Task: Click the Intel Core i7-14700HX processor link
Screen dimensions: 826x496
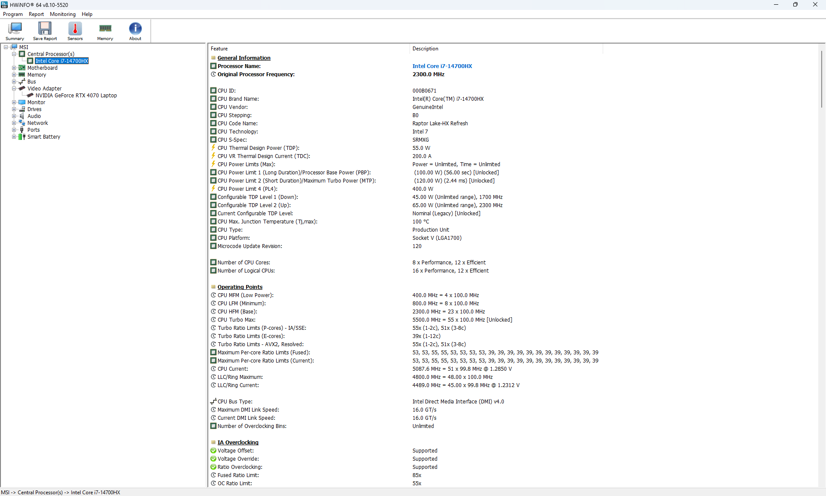Action: (x=442, y=66)
